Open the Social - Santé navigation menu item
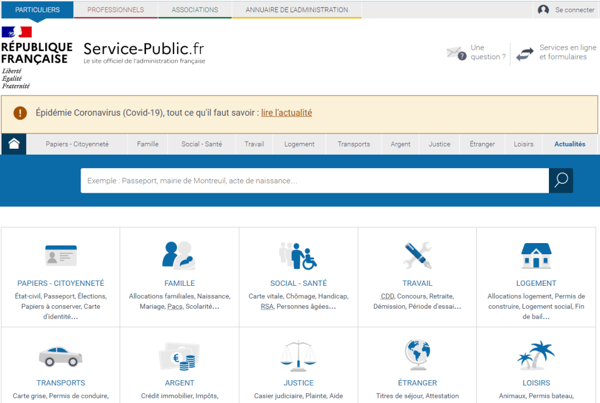 coord(201,144)
